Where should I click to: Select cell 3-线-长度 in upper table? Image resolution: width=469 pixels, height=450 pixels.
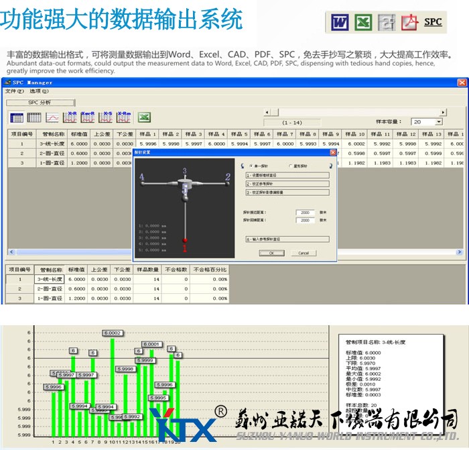click(52, 144)
